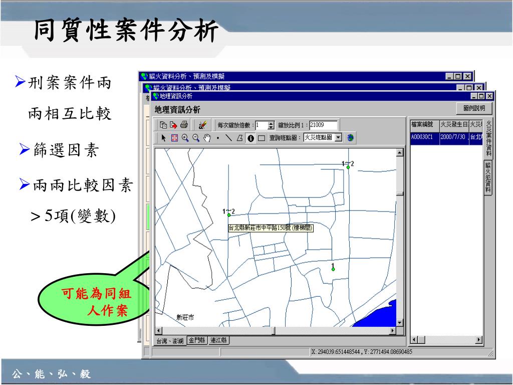The height and width of the screenshot is (385, 513).
Task: Maximize the 地理資訊分析 window
Action: click(481, 96)
